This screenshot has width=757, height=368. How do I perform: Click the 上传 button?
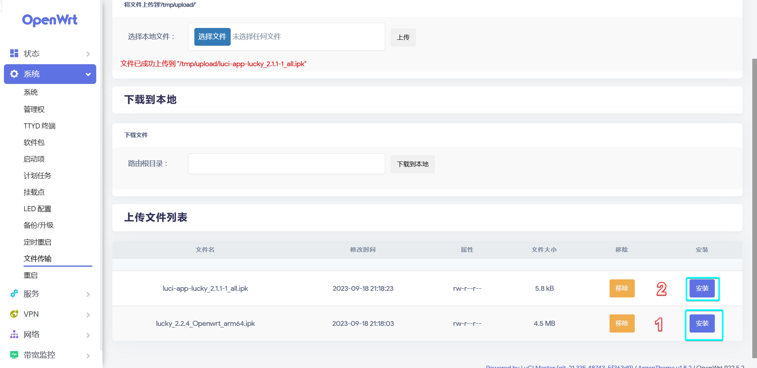(x=403, y=37)
